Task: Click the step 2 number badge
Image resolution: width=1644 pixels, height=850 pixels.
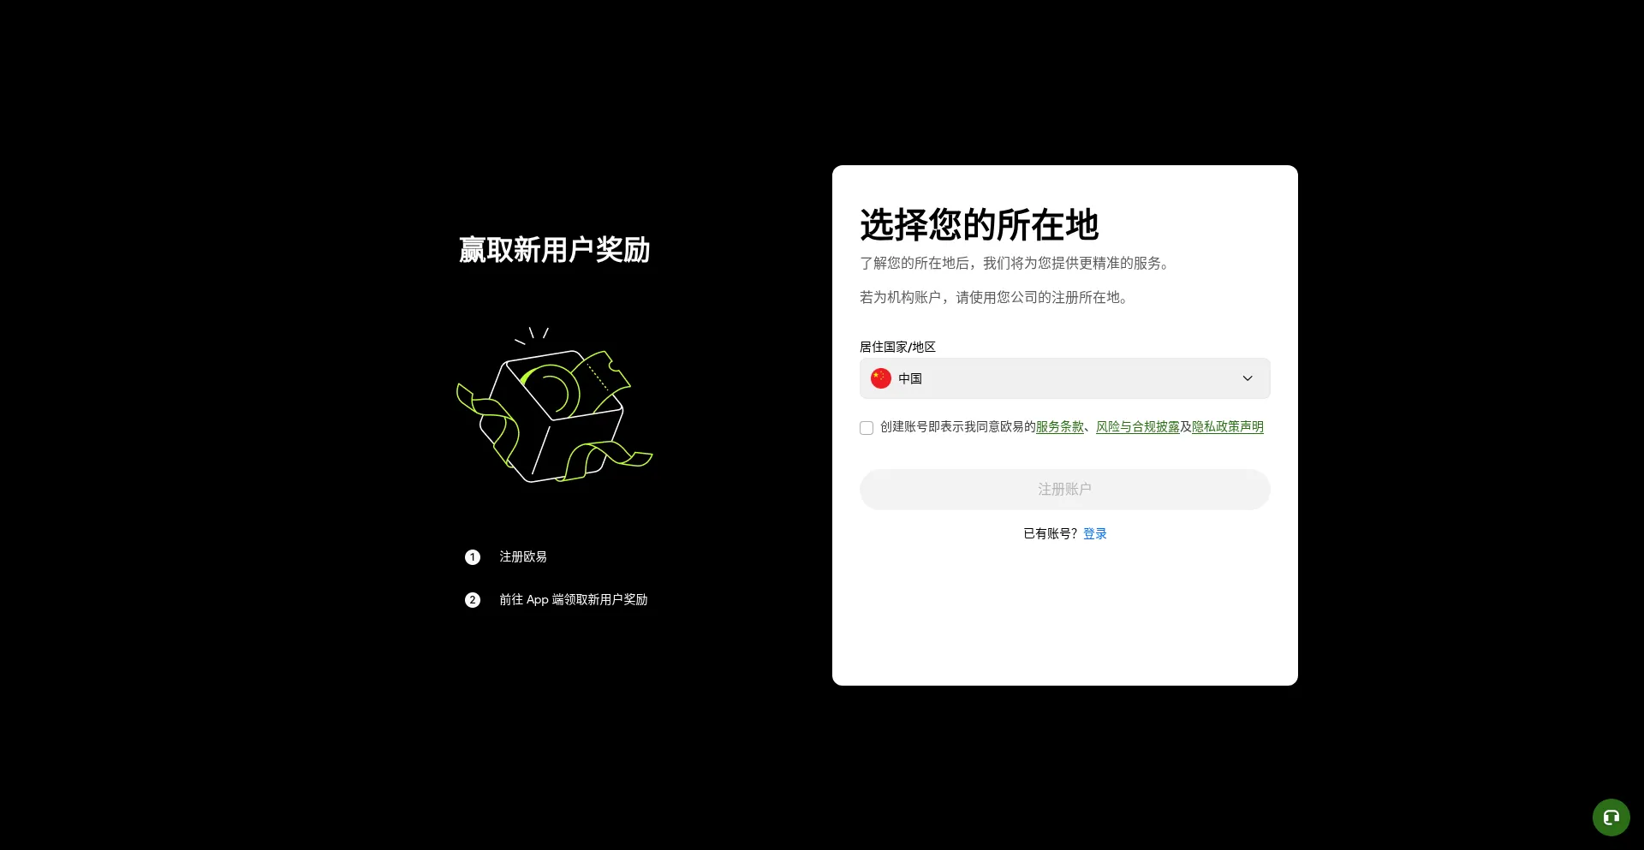Action: point(473,600)
